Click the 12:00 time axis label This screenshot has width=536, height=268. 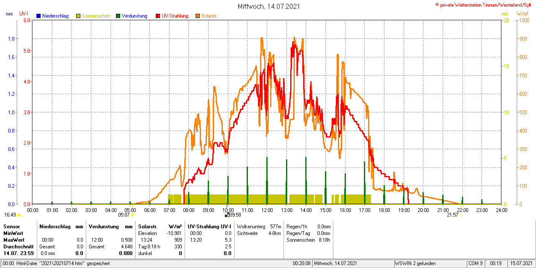point(267,210)
